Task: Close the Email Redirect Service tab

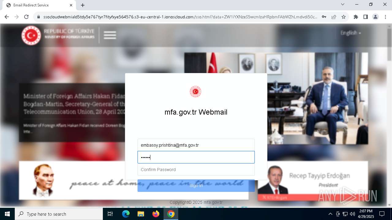Action: 71,5
